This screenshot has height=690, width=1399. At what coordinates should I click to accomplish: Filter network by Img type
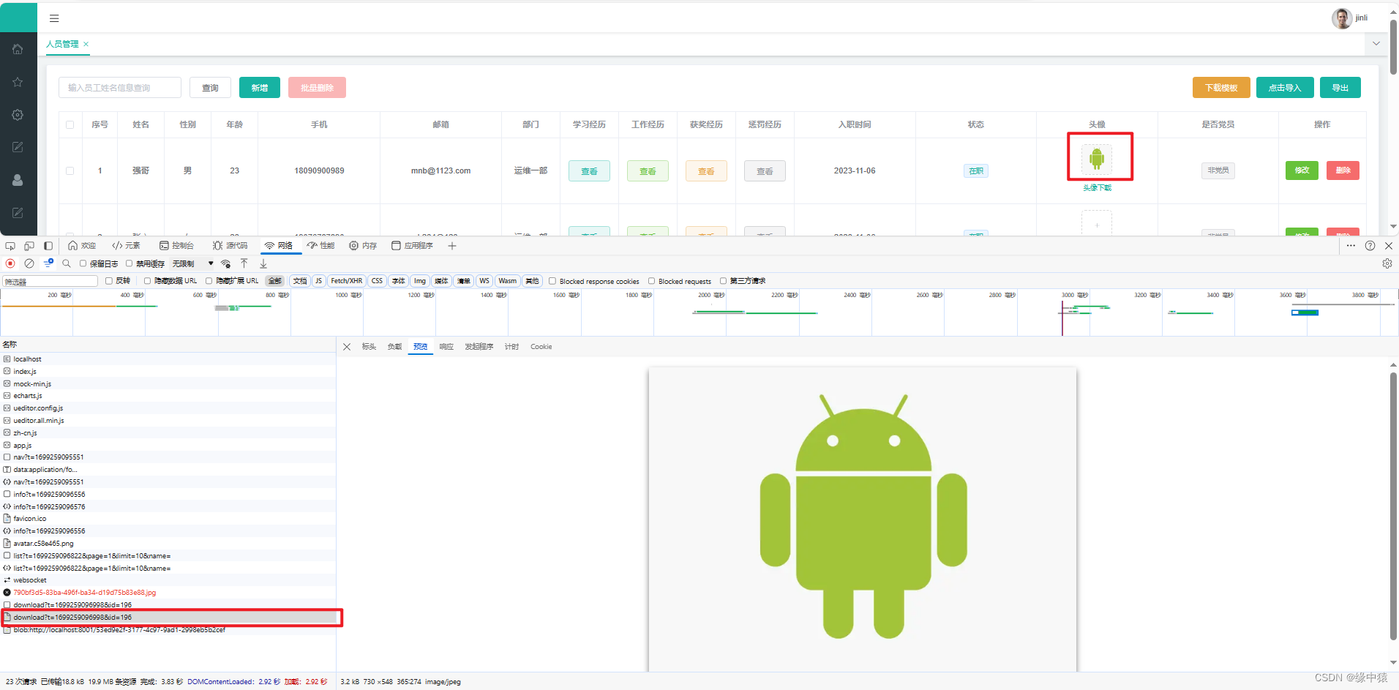point(420,281)
